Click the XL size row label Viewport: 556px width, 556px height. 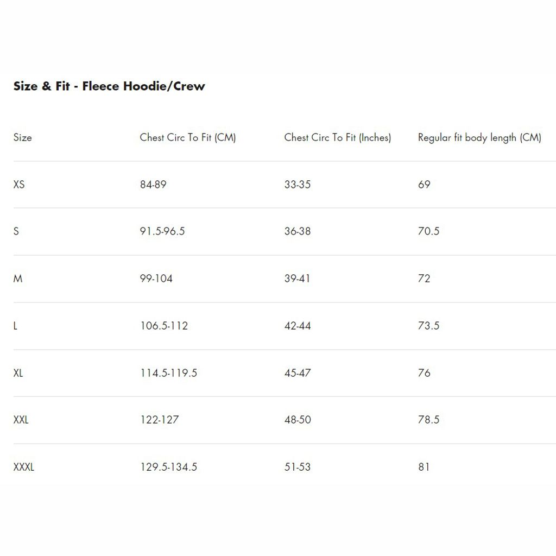pyautogui.click(x=18, y=373)
